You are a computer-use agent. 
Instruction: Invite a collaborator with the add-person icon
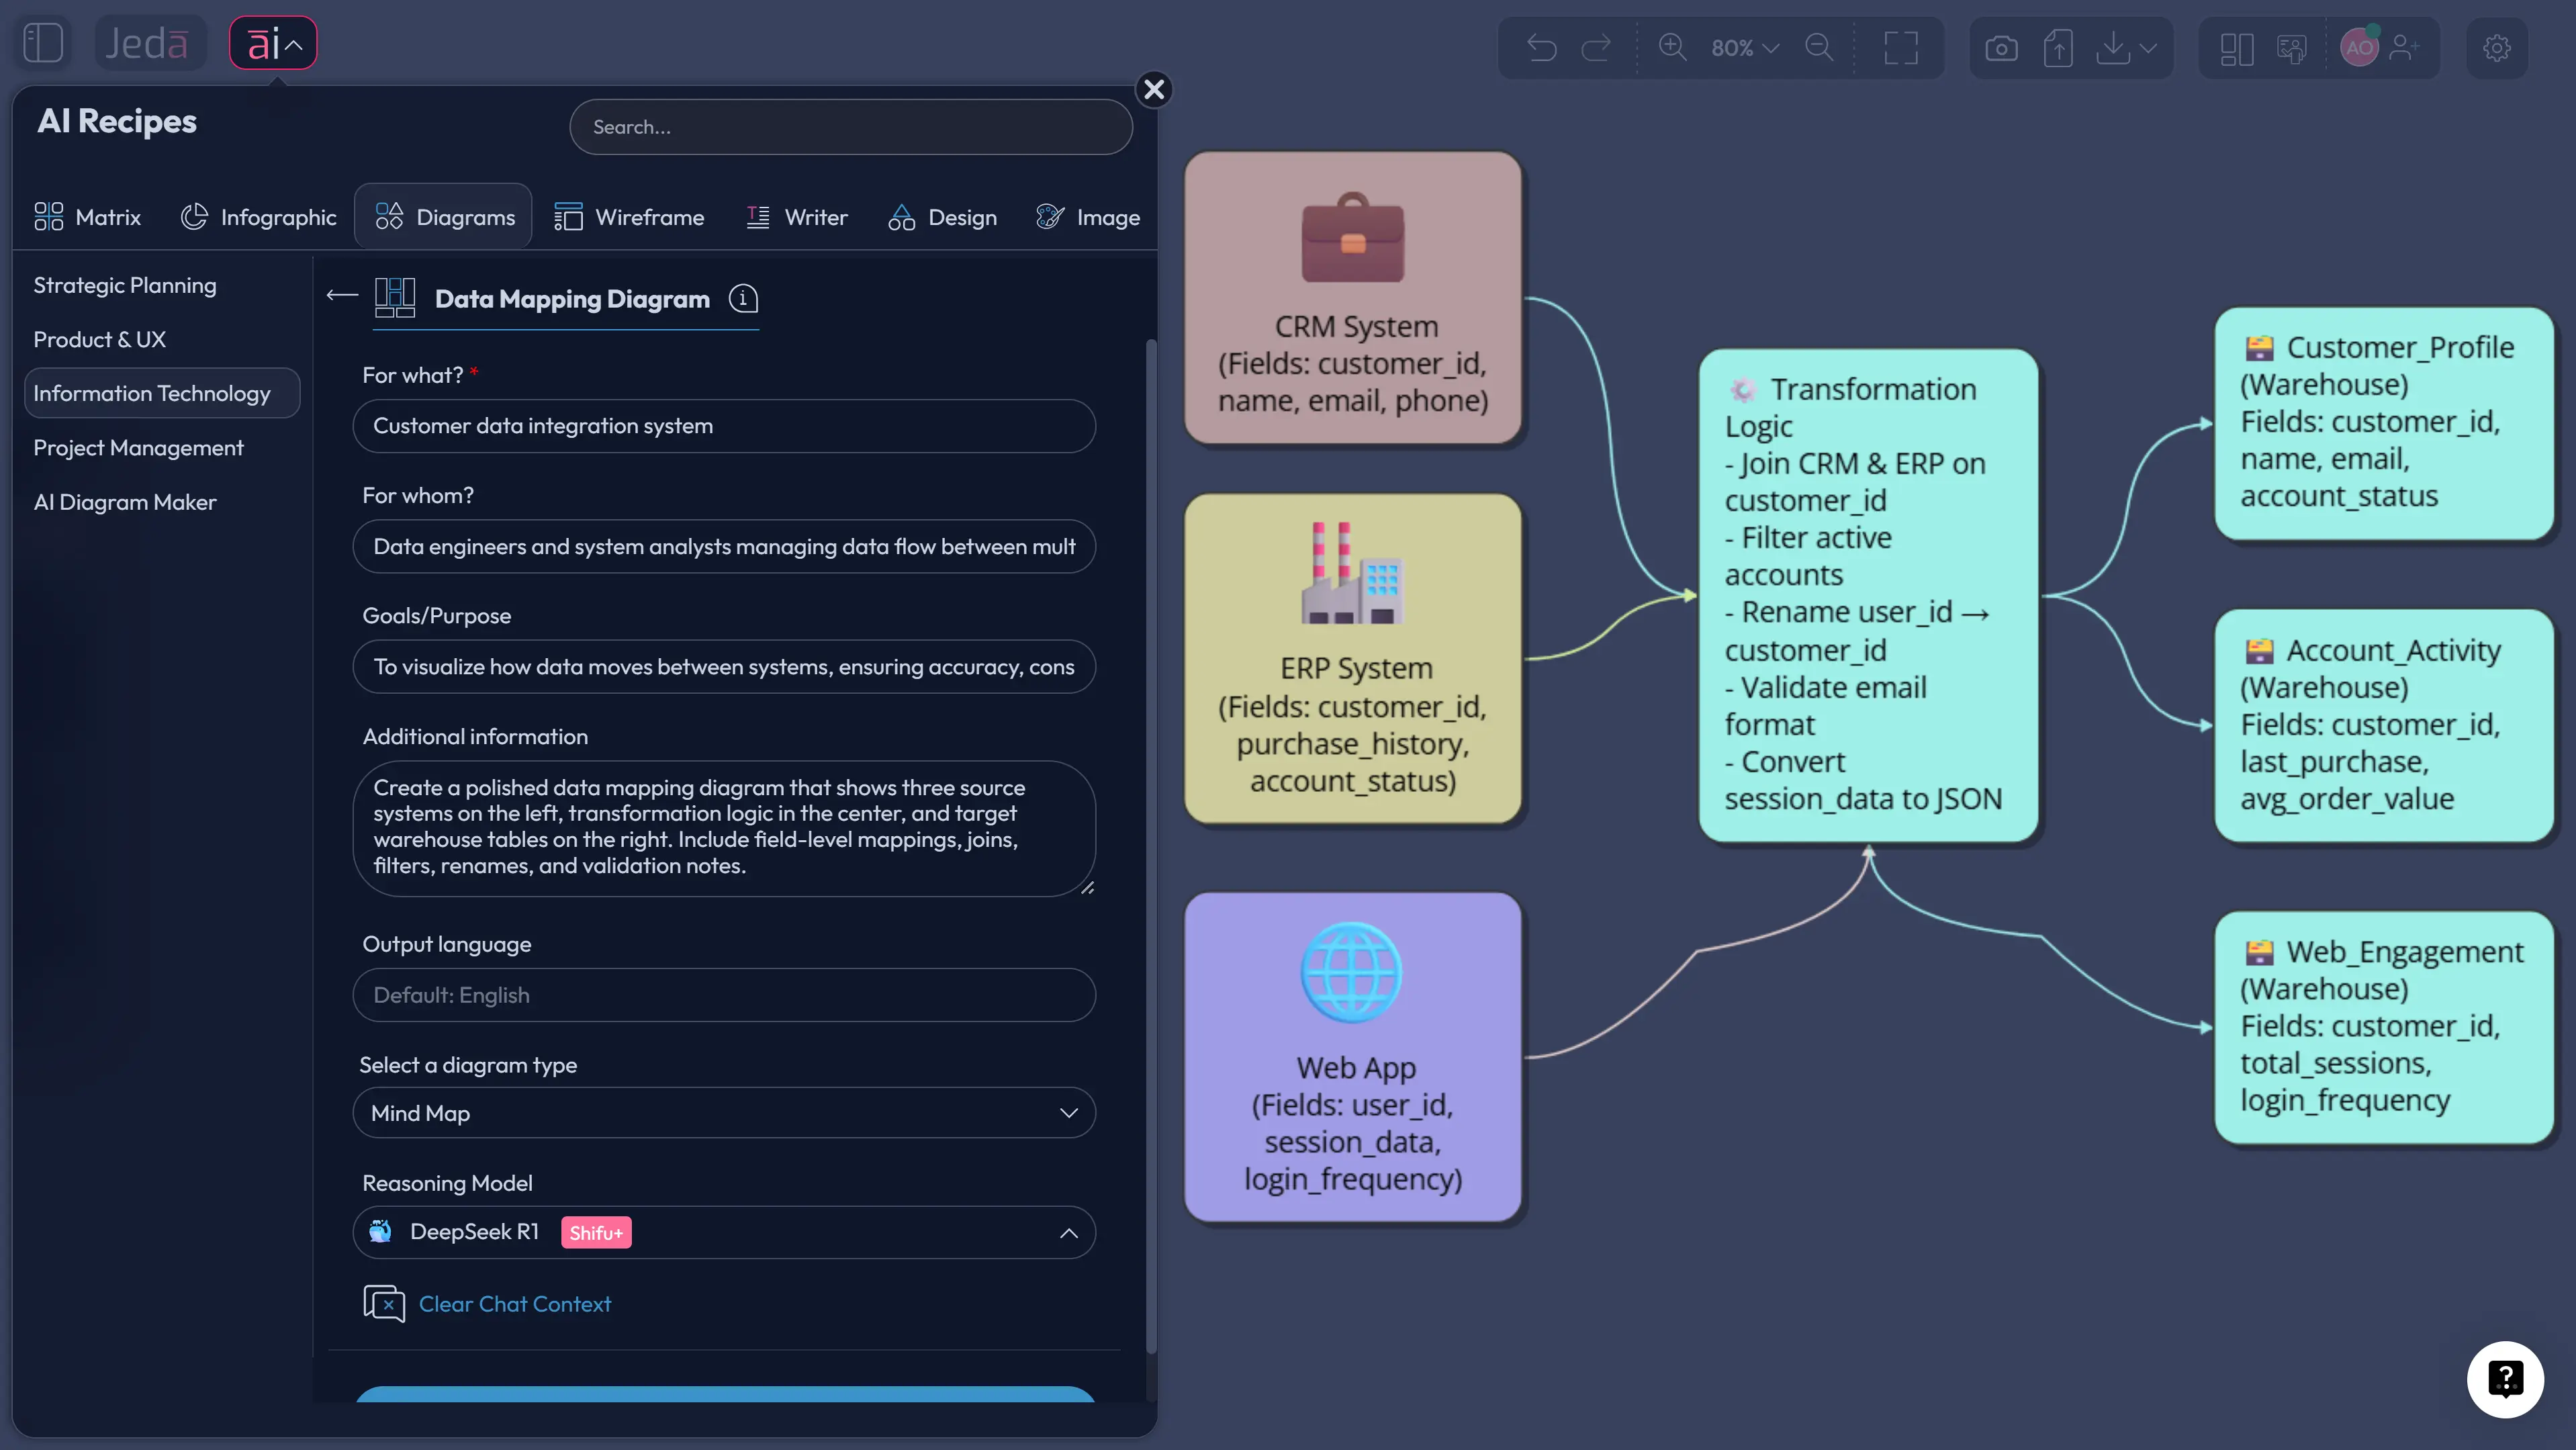point(2407,47)
